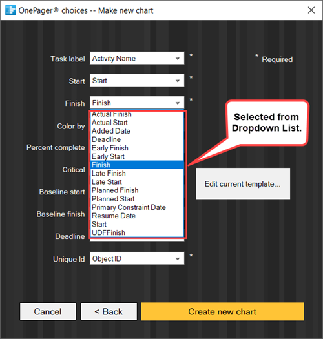Collapse the Finish dropdown arrow

coord(178,103)
